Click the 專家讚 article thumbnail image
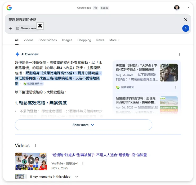This screenshot has width=196, height=185. click(x=169, y=73)
